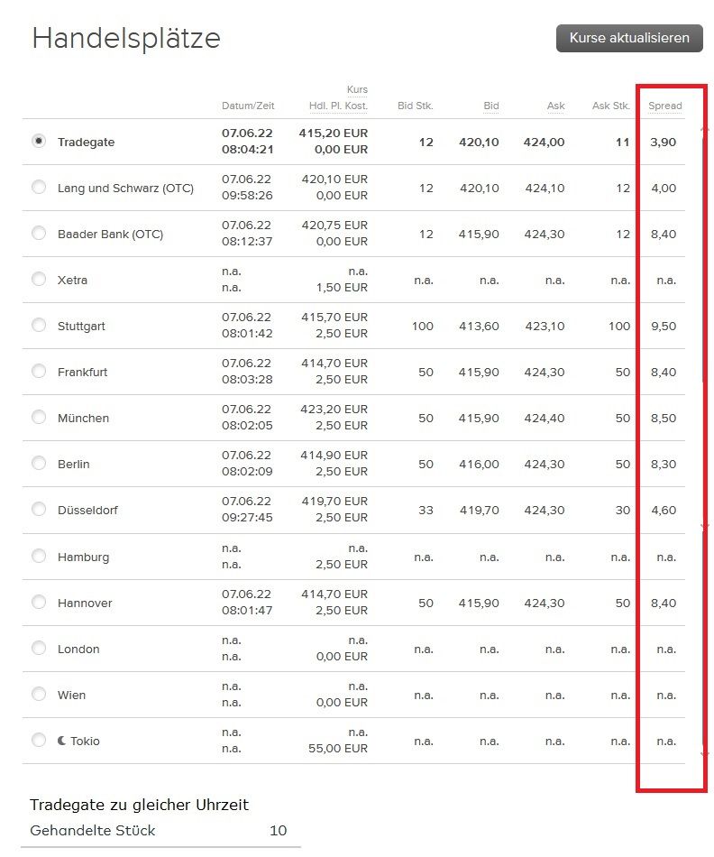Click the scrollbar up arrow beside table

(x=705, y=129)
